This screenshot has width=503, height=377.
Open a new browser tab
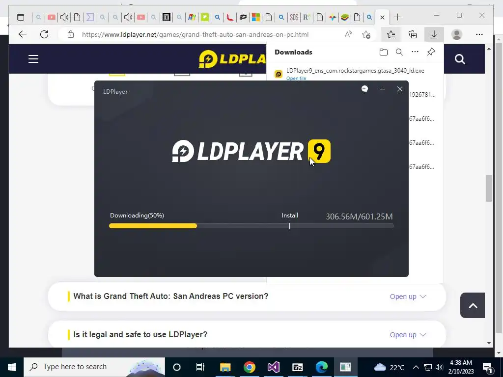point(397,17)
